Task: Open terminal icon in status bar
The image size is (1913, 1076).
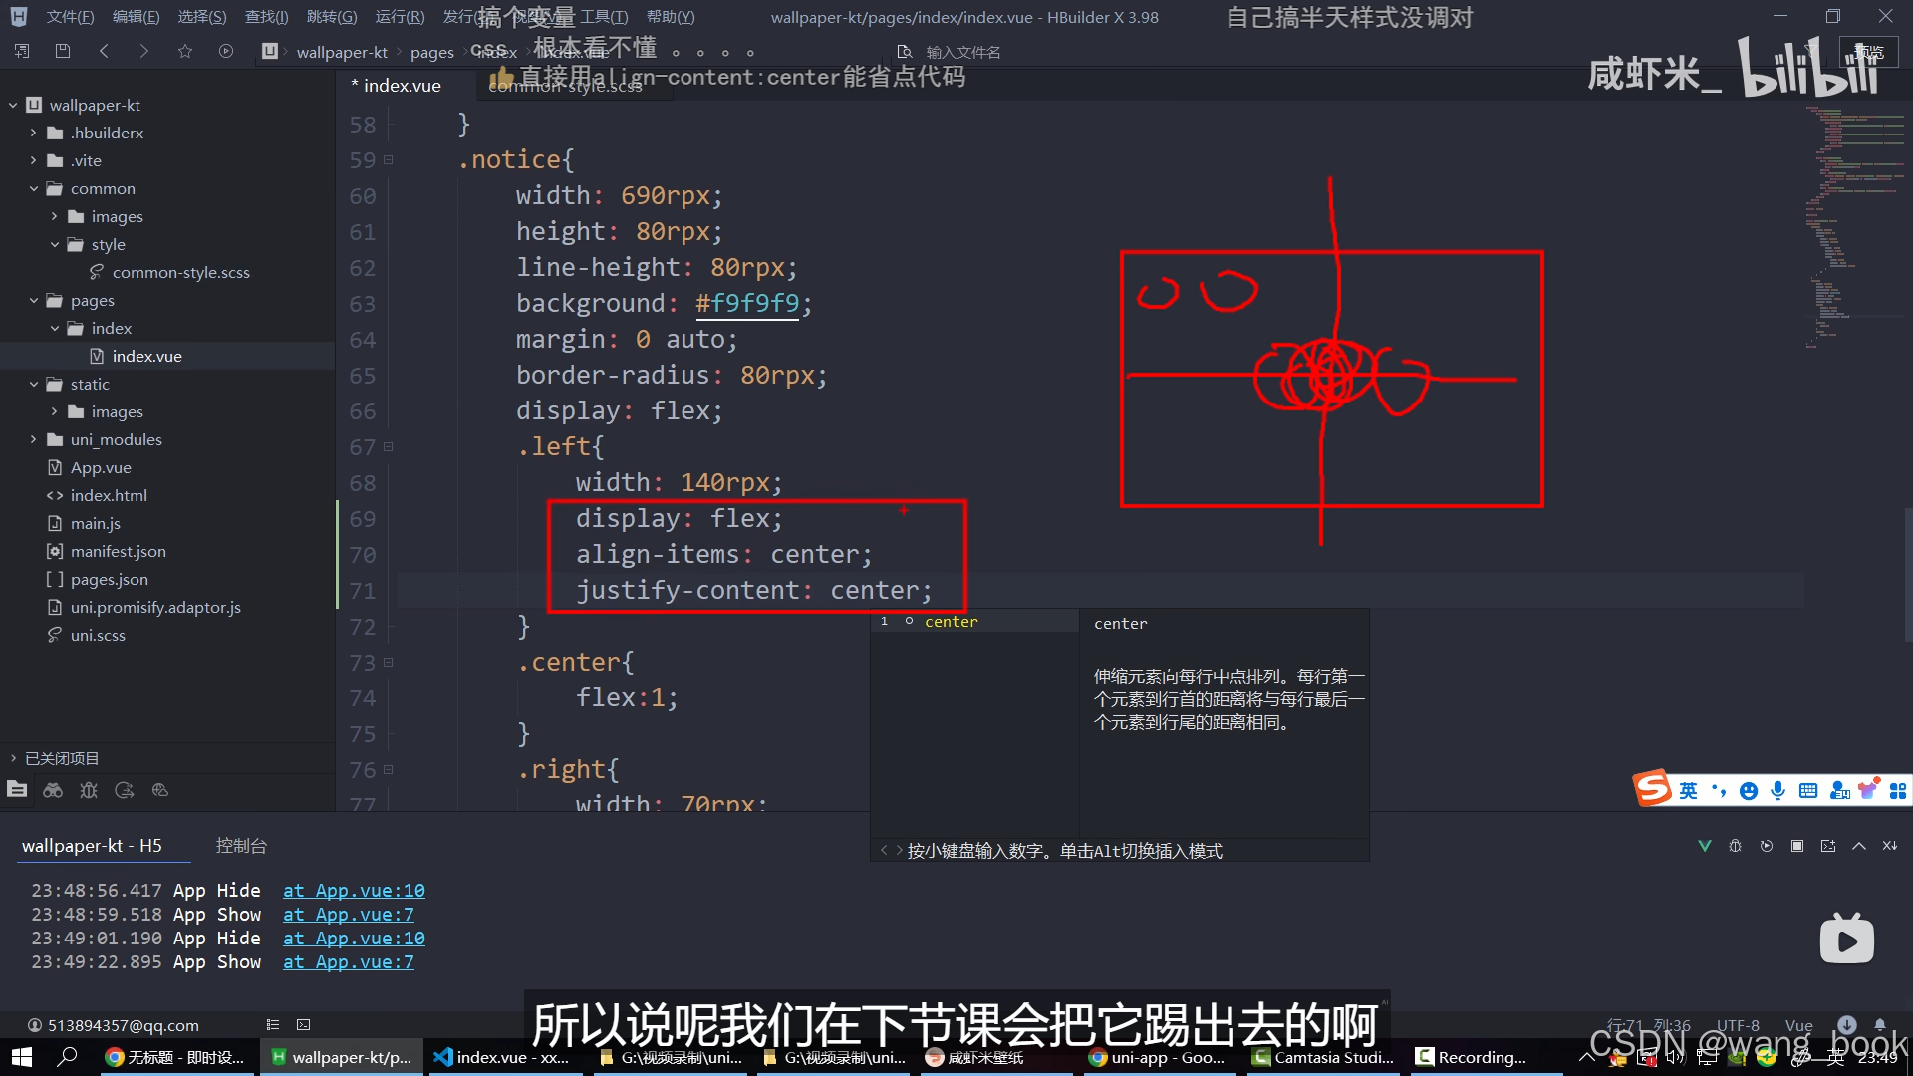Action: [x=304, y=1024]
